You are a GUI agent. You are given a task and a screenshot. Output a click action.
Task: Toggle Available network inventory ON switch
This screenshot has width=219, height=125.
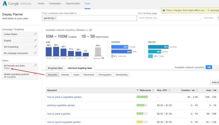click(x=209, y=67)
